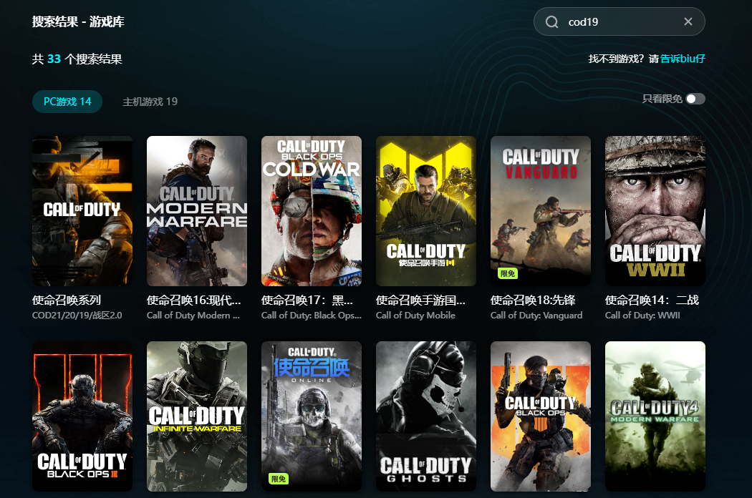Open the 告诉biu仔 link
The width and height of the screenshot is (752, 498).
pos(683,59)
